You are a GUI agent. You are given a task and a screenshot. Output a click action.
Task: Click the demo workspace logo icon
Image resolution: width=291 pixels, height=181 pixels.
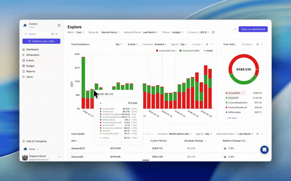(x=25, y=149)
